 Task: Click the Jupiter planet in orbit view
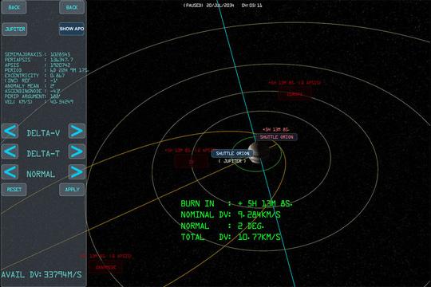(x=258, y=153)
